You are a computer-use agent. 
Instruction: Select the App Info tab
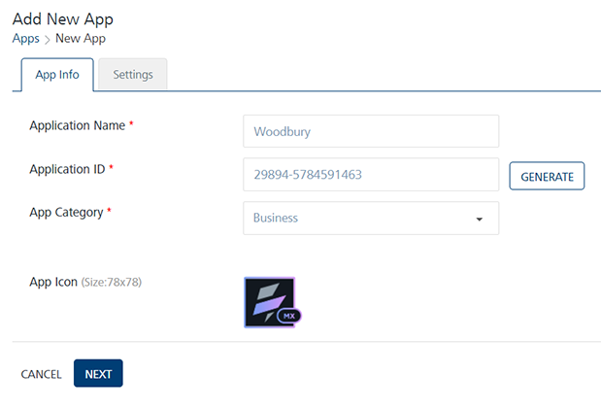[57, 75]
